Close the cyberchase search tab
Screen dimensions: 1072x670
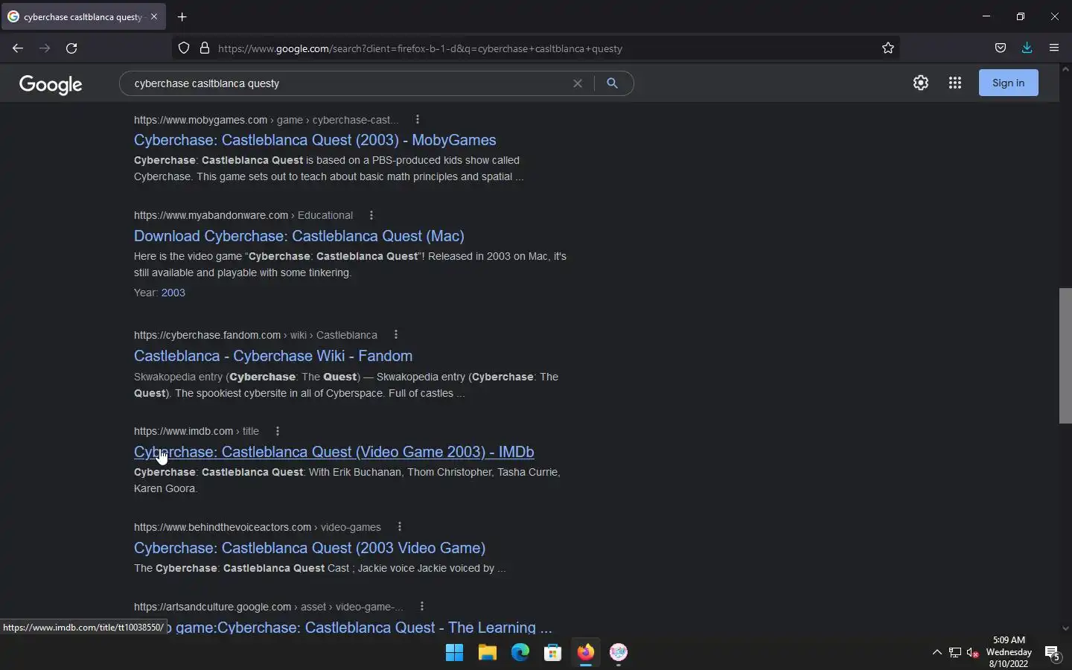[154, 16]
